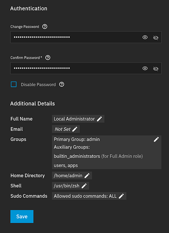This screenshot has width=169, height=233.
Task: Edit the Sudo Commands pencil icon
Action: (121, 196)
